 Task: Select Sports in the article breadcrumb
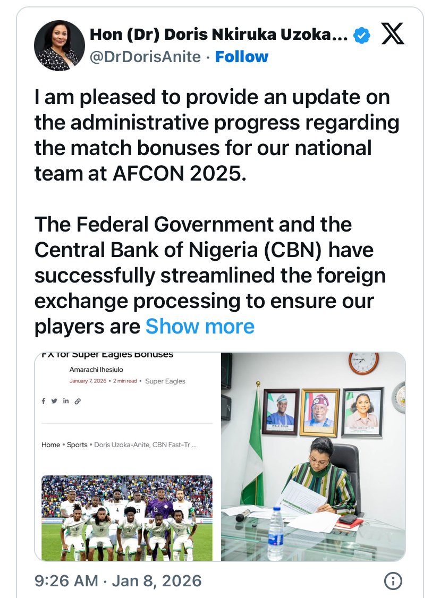coord(77,445)
